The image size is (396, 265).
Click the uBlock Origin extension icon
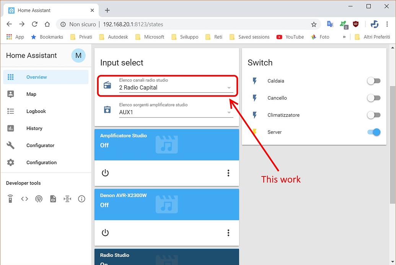(x=355, y=24)
